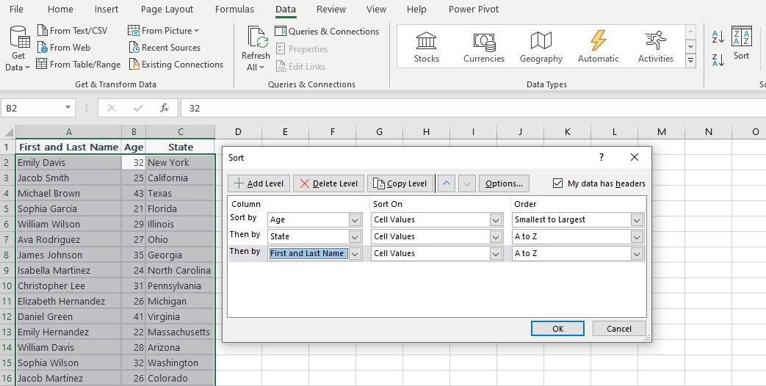Click the Delete Level button
Viewport: 766px width, 386px height.
(x=328, y=183)
